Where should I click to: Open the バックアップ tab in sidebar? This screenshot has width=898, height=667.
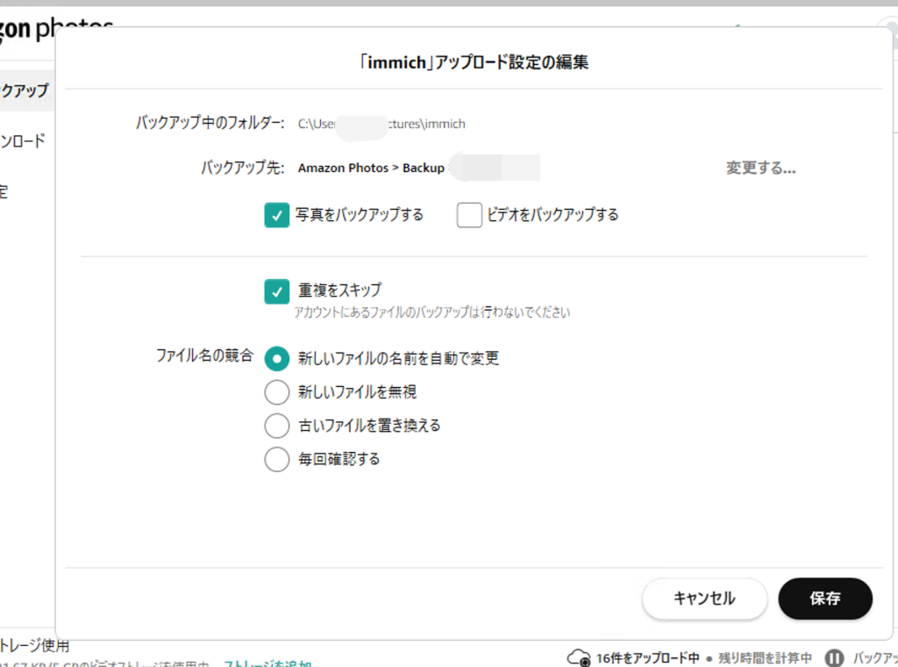25,90
